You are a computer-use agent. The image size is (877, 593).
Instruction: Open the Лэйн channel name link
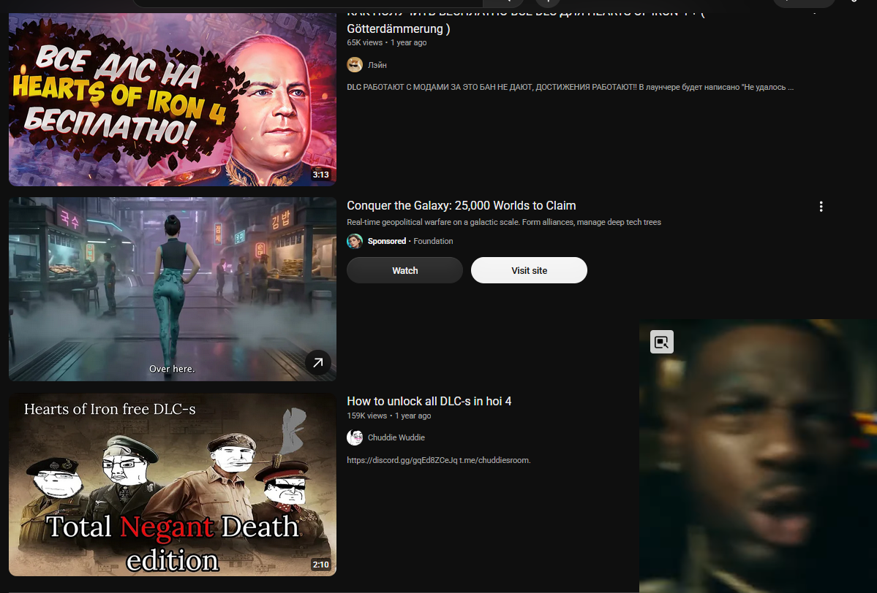tap(377, 65)
